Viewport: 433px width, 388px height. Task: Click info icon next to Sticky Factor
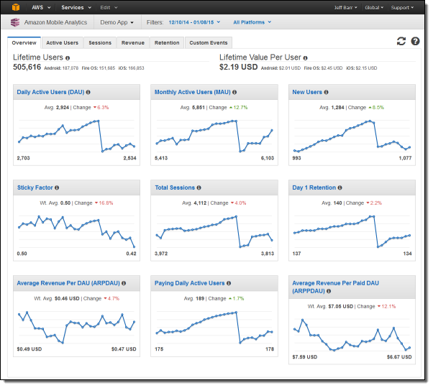(x=58, y=188)
